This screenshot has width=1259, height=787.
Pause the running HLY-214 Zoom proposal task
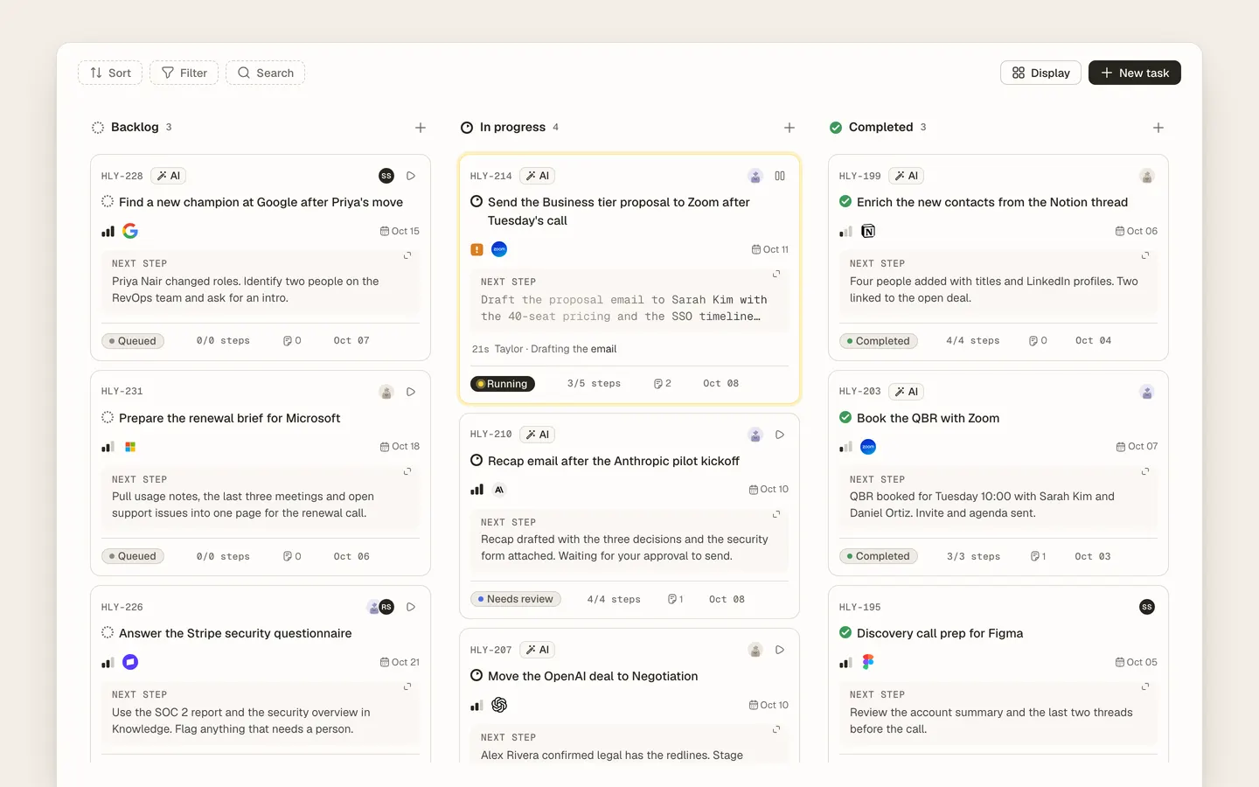[x=780, y=176]
